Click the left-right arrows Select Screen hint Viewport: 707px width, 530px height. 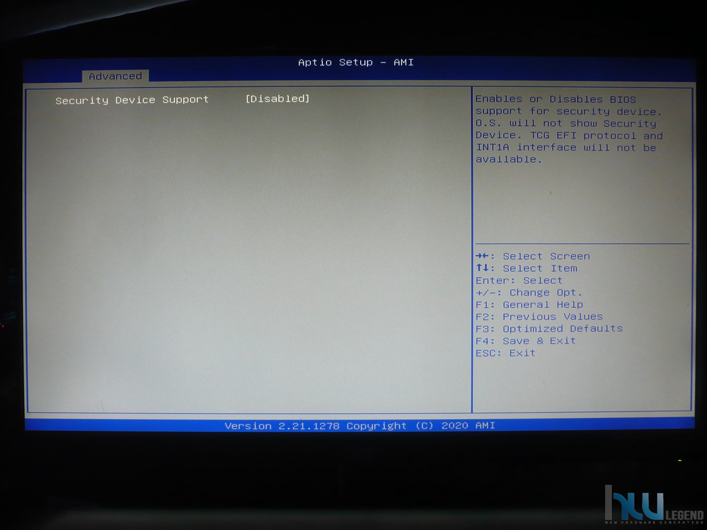[x=533, y=256]
